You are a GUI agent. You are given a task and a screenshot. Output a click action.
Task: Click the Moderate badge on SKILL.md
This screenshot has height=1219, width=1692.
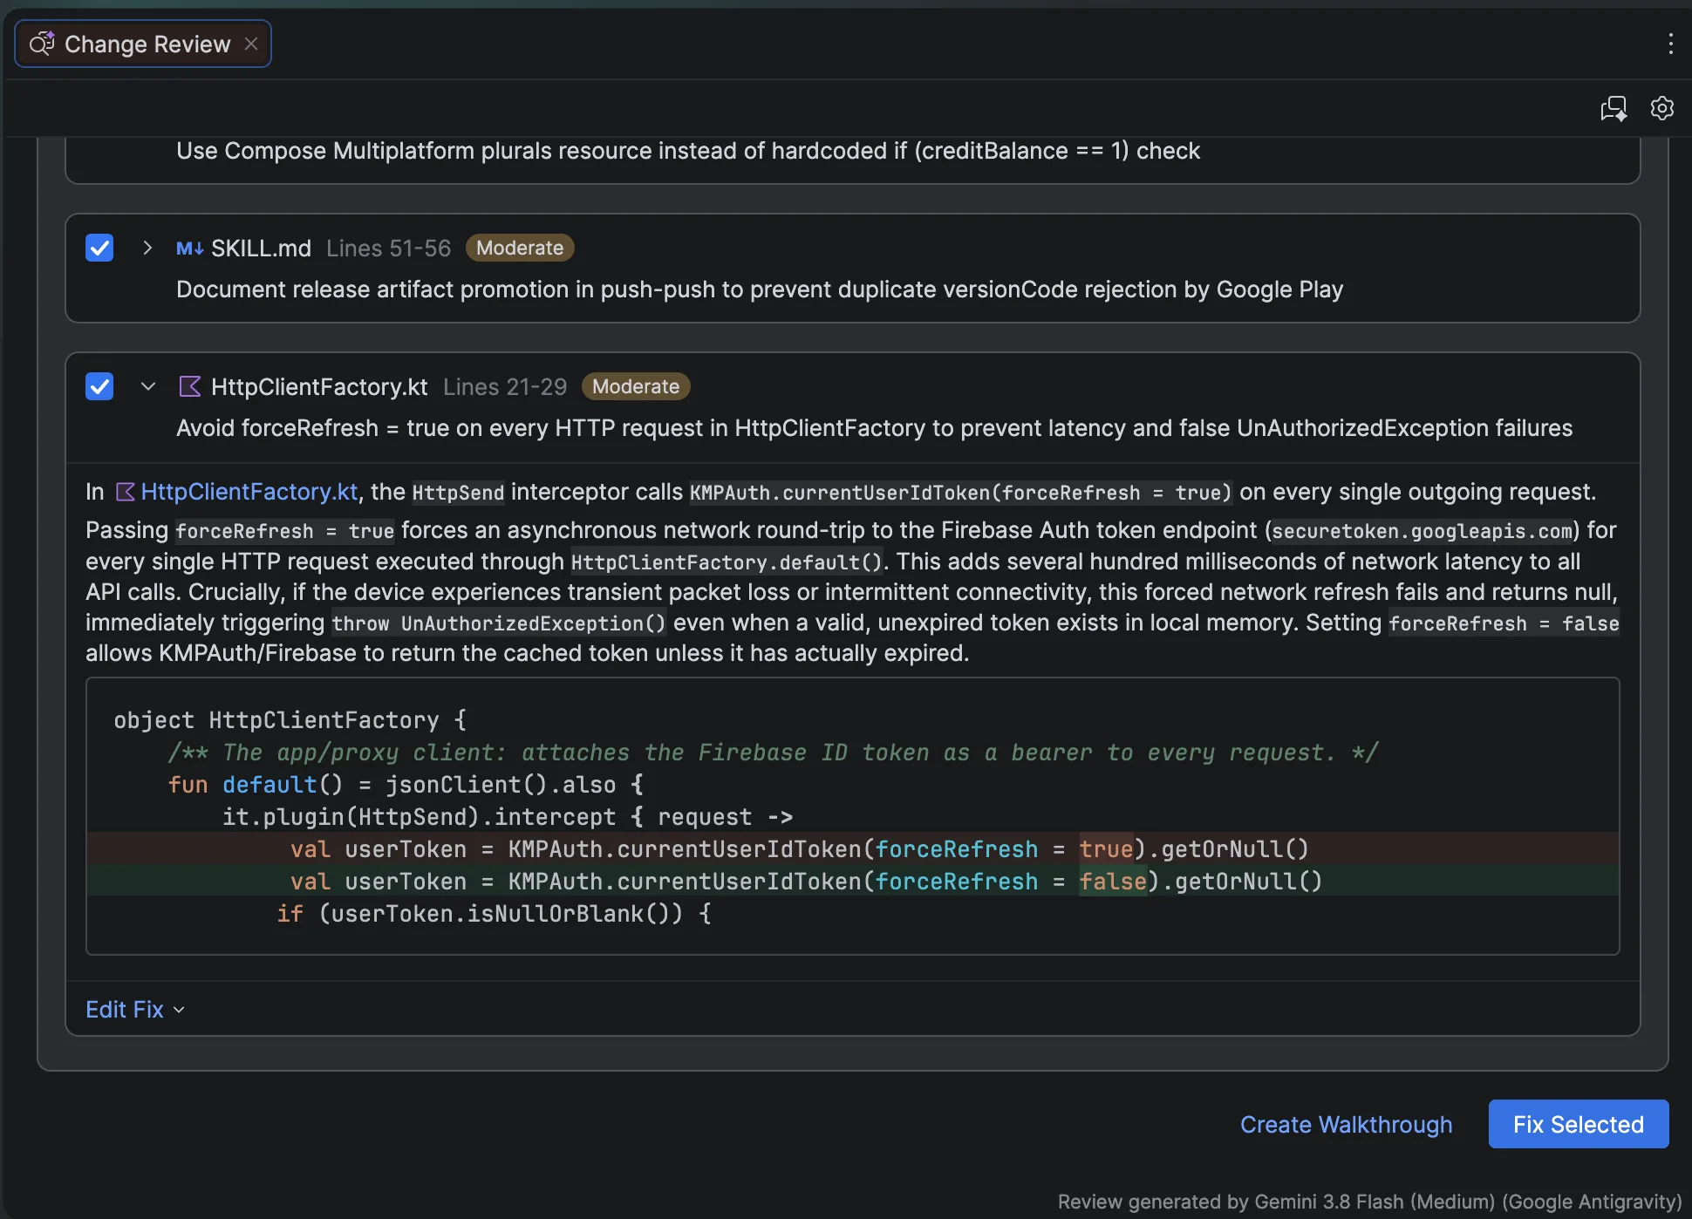(520, 248)
